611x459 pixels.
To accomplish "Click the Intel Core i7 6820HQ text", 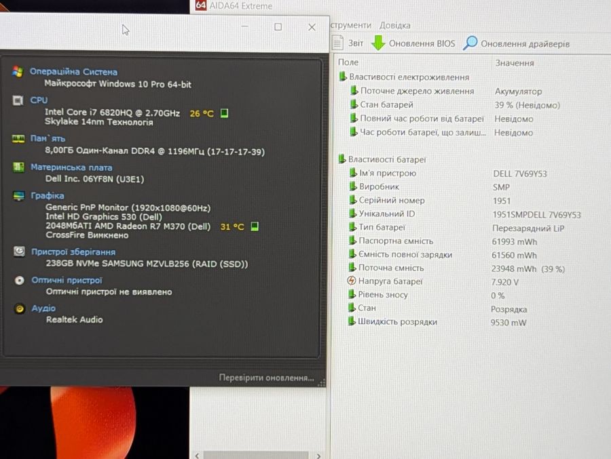I will tap(112, 113).
